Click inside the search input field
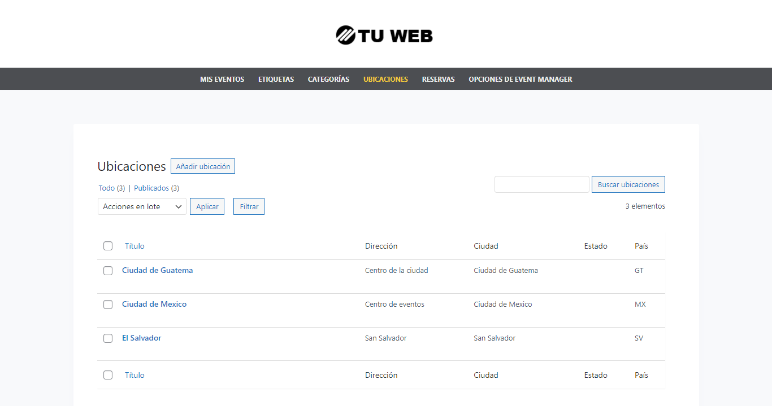Screen dimensions: 772x406 (x=541, y=184)
